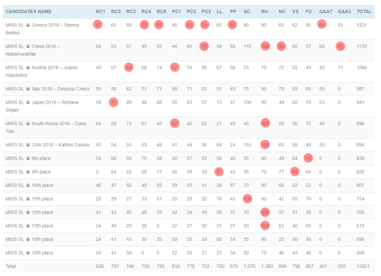Click the crown icon beside Japan 2018
Viewport: 381px width, 276px height.
[28, 102]
